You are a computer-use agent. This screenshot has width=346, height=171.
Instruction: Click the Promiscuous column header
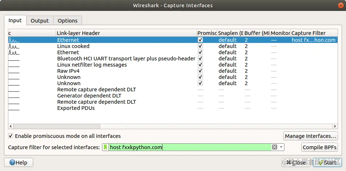point(207,33)
